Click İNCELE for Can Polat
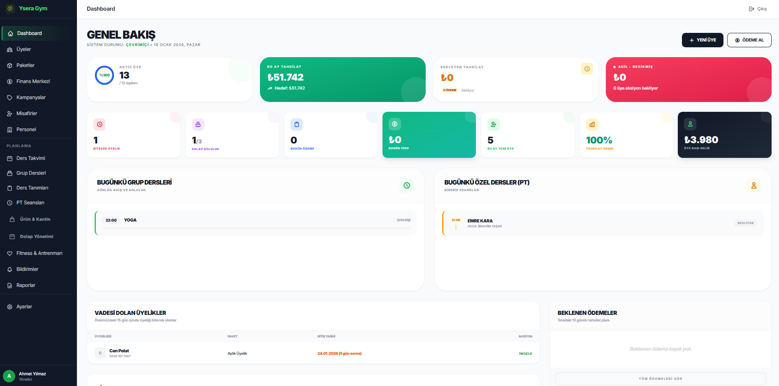779x386 pixels. [525, 353]
